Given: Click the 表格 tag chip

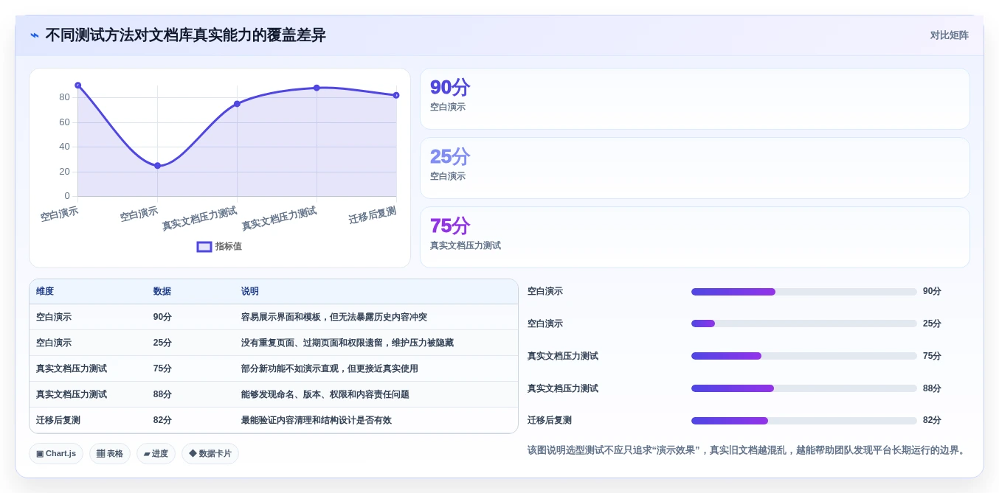Looking at the screenshot, I should click(x=110, y=454).
